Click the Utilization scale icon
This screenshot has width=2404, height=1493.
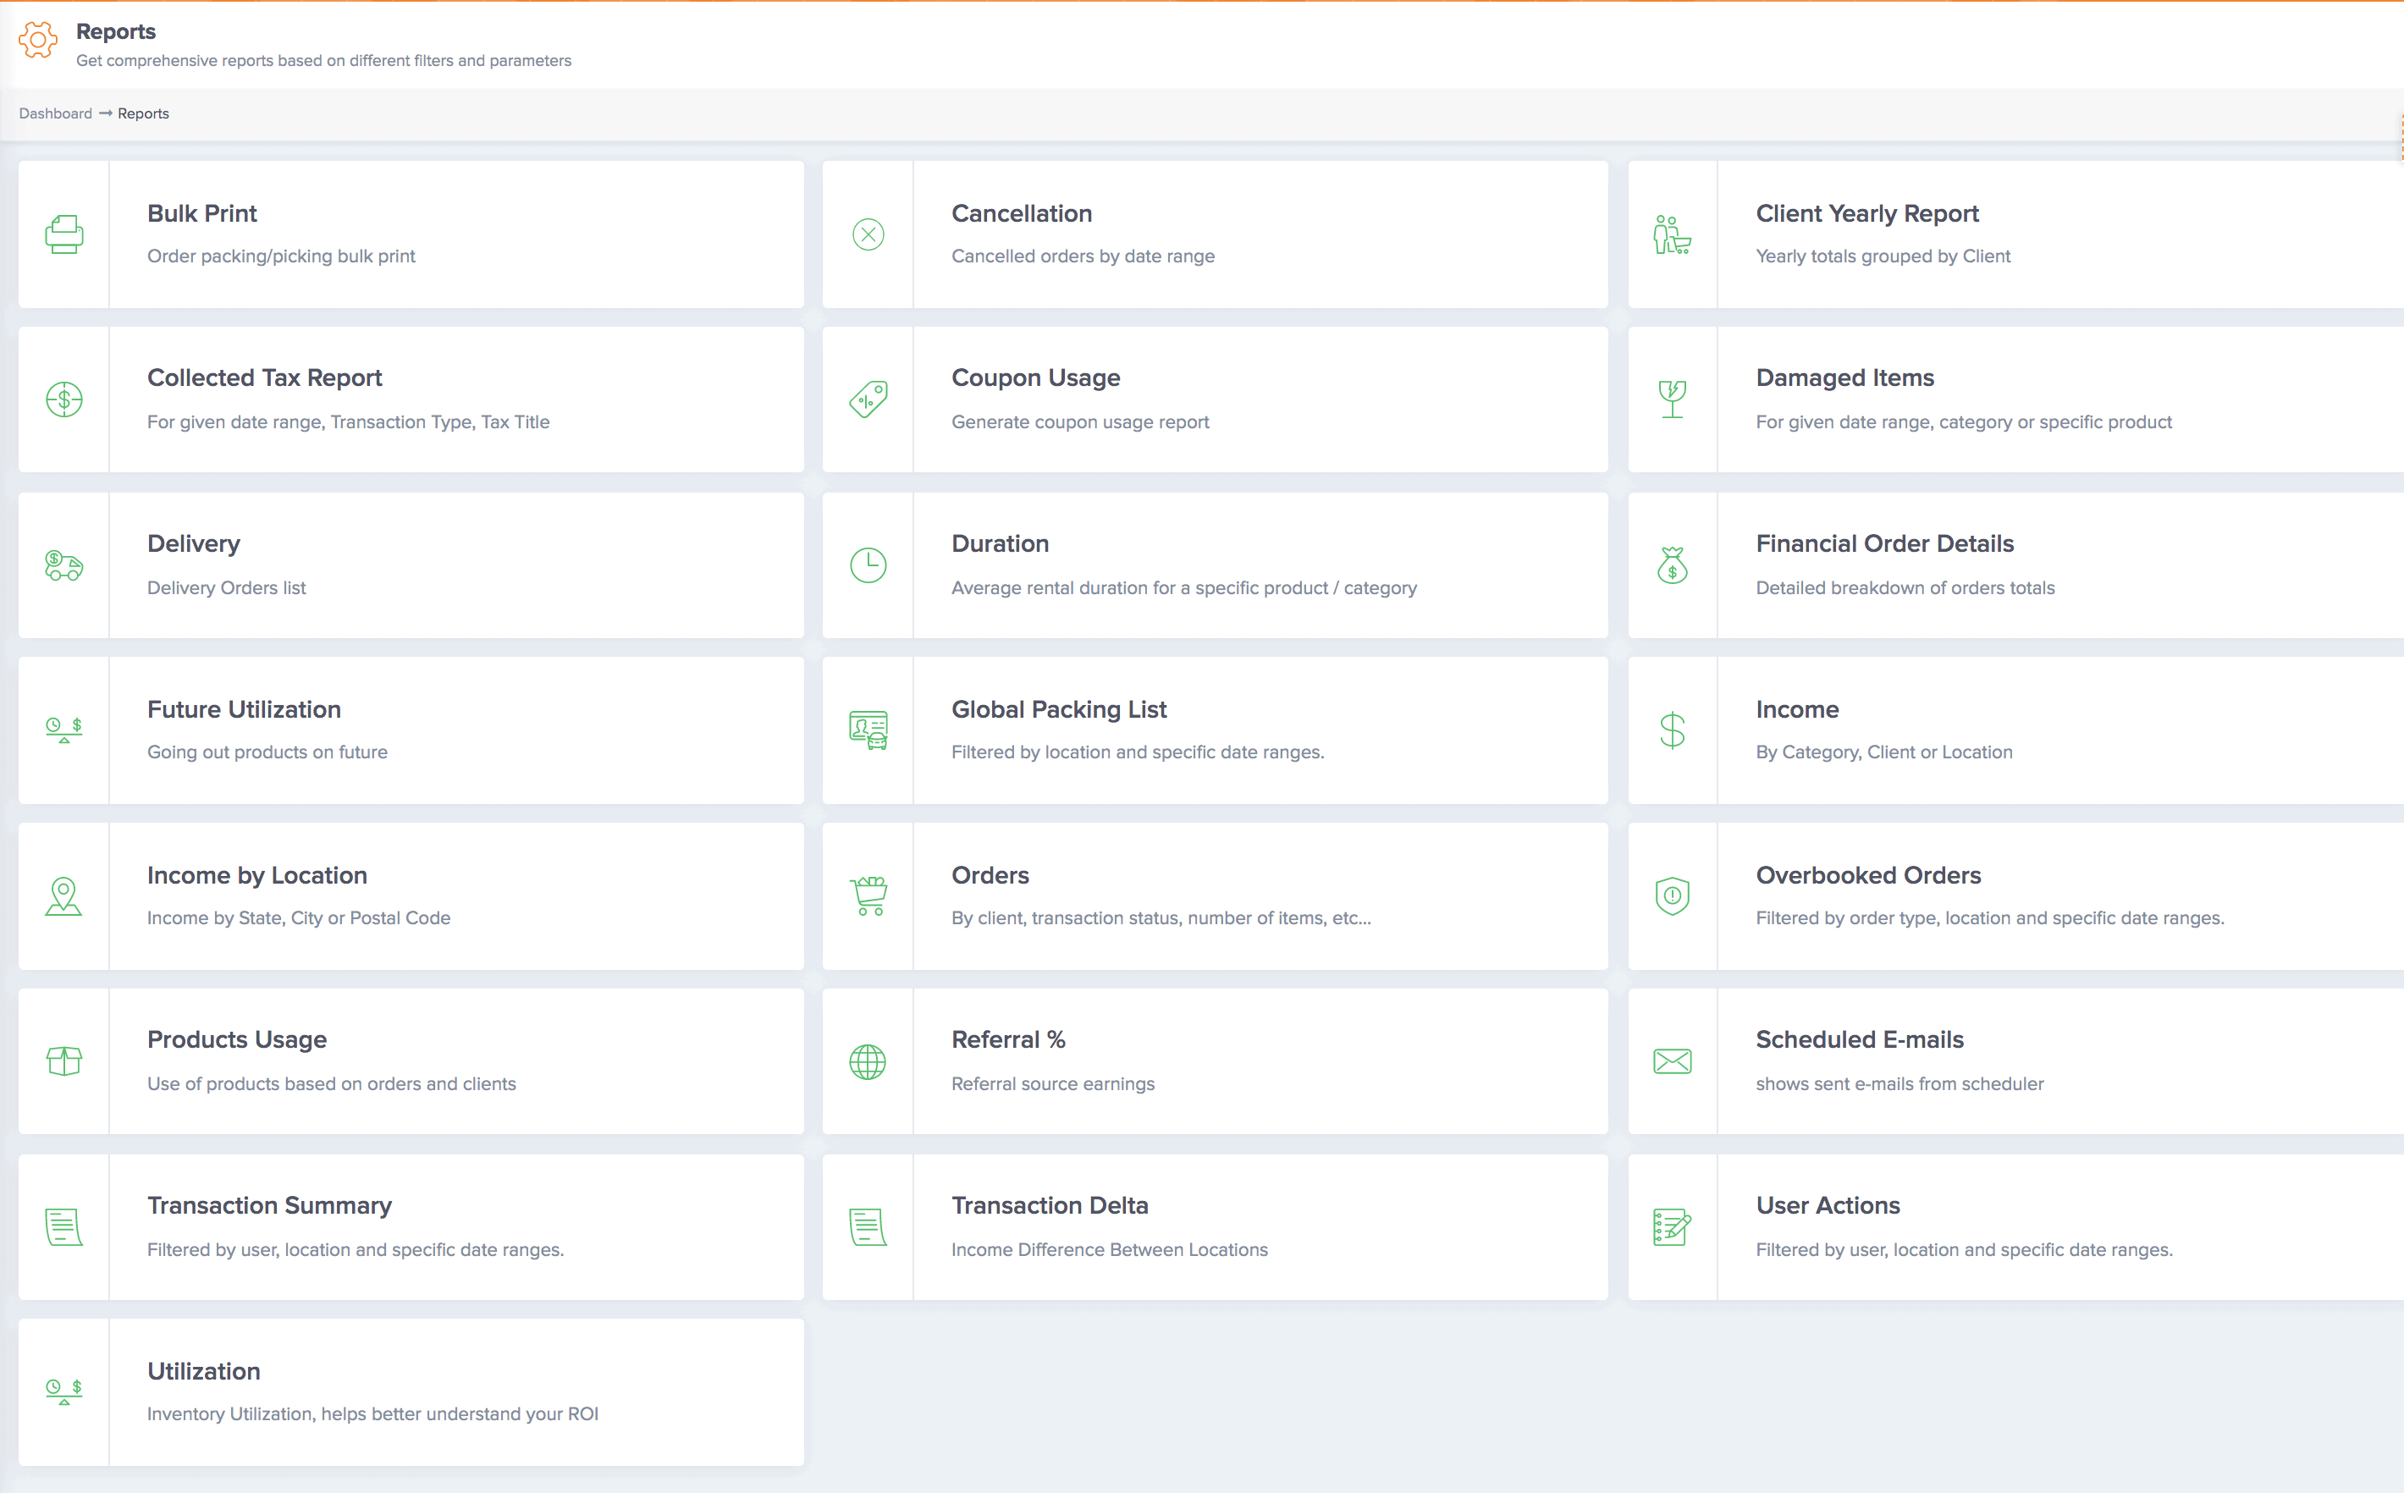pyautogui.click(x=64, y=1392)
